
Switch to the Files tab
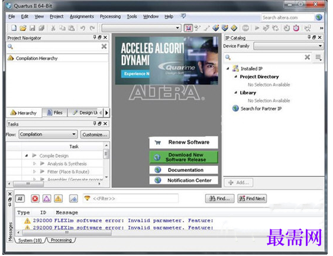(55, 113)
